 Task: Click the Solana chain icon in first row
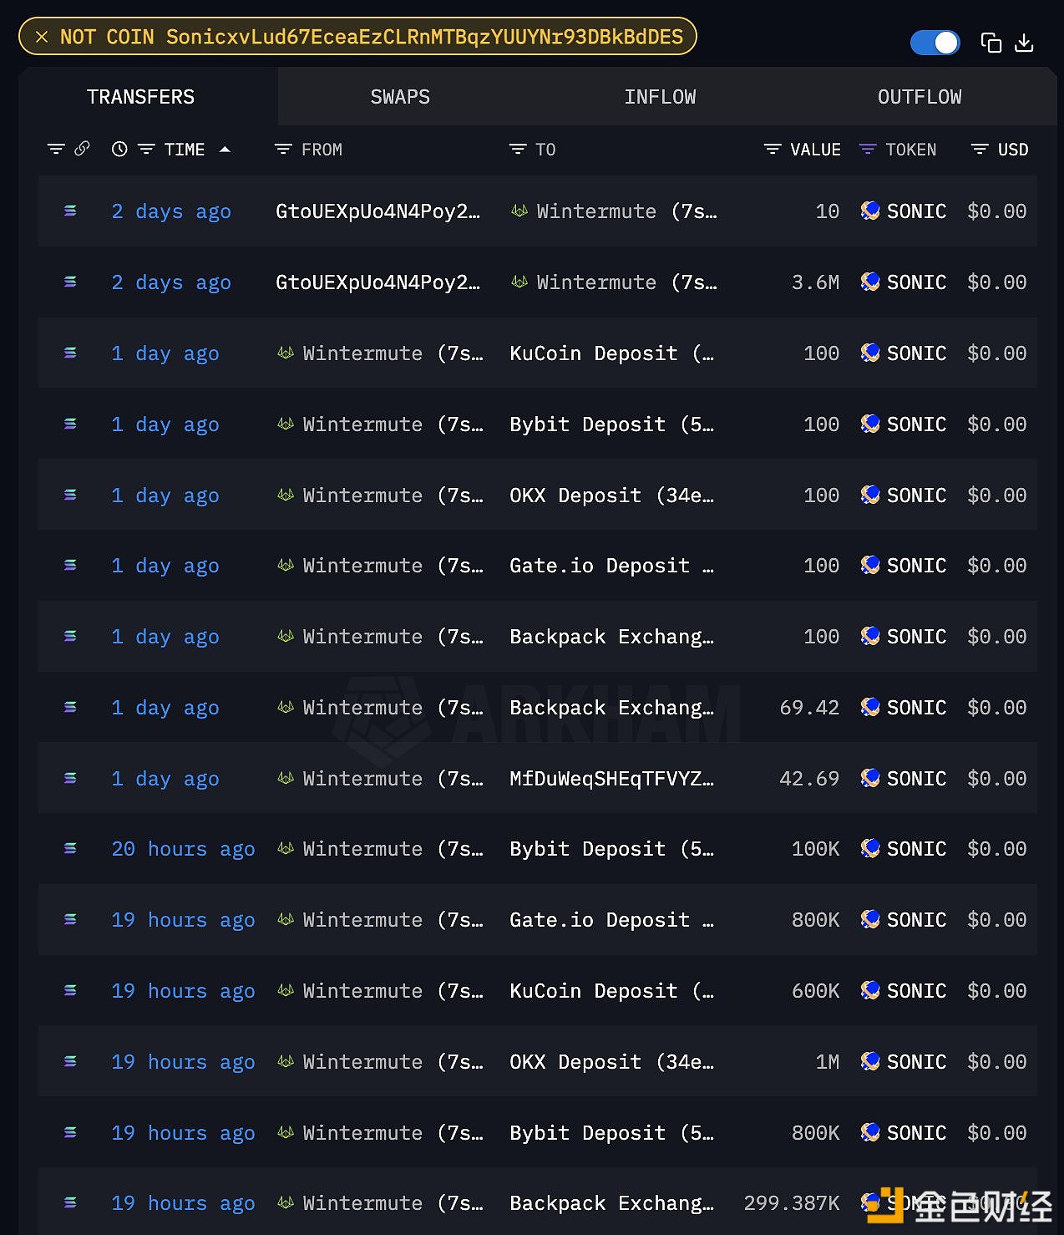point(70,211)
